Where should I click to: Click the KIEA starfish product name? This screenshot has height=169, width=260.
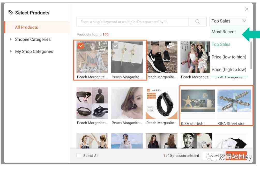tap(192, 123)
